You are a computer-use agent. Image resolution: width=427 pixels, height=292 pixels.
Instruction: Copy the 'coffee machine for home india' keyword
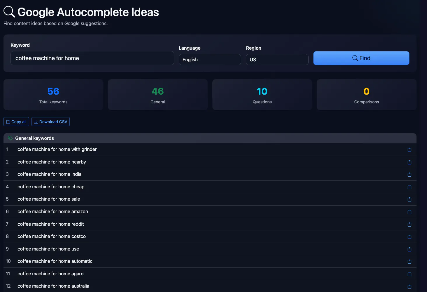(409, 175)
